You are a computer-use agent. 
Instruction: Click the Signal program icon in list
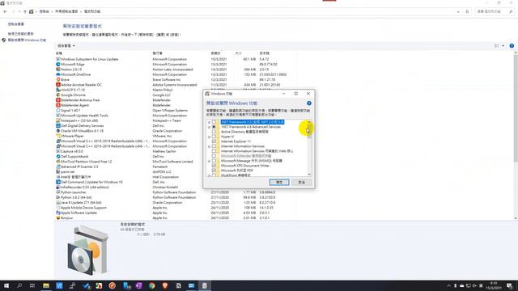tap(58, 110)
